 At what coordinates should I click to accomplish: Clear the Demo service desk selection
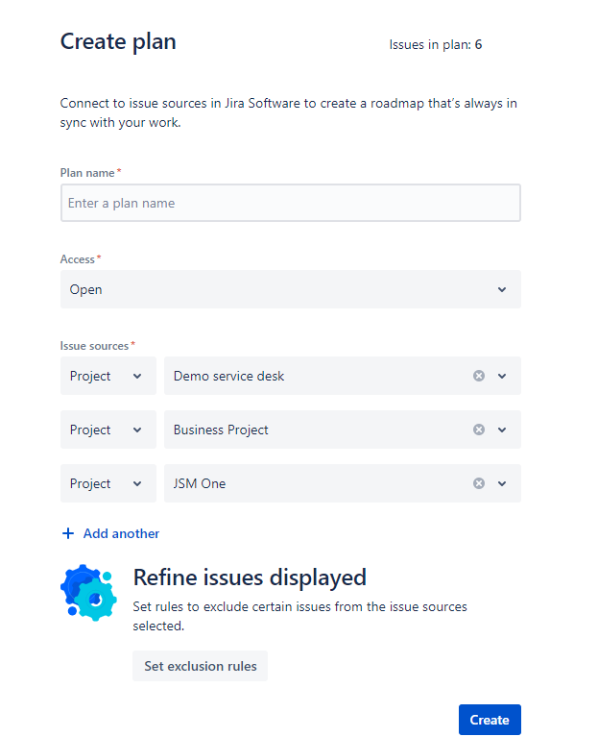[x=478, y=376]
